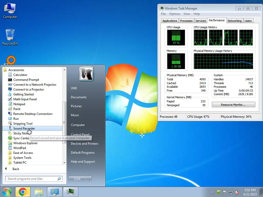Show hidden tray icons arrow

212,192
